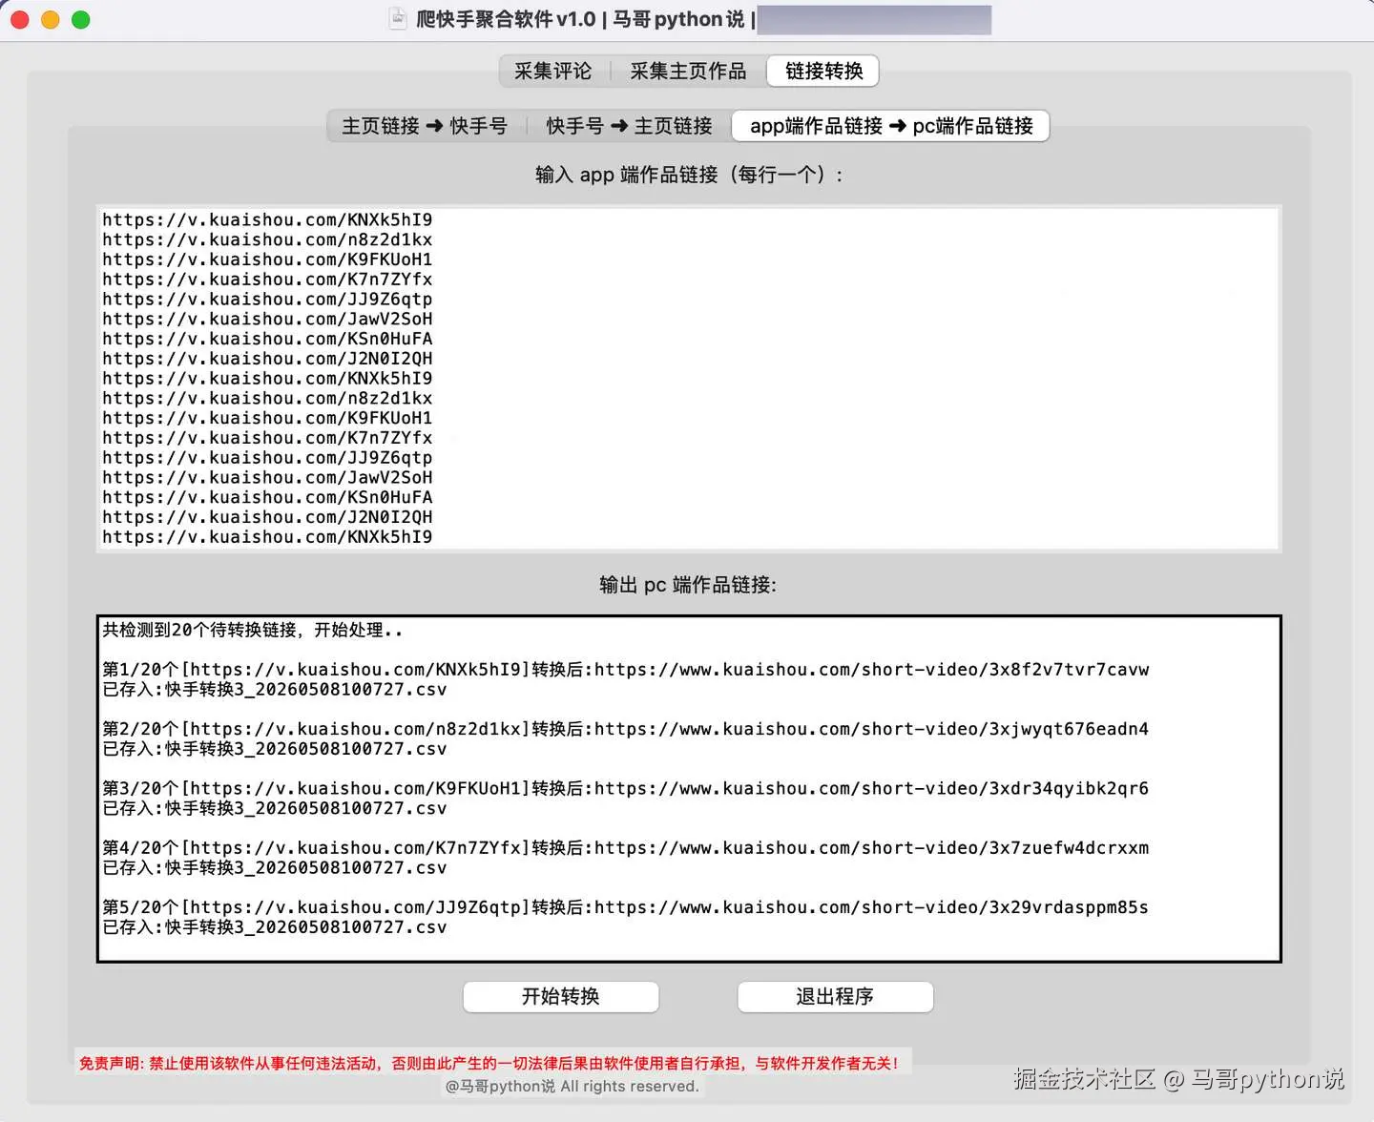Maximize the window using the green button
The image size is (1374, 1122).
[x=81, y=19]
